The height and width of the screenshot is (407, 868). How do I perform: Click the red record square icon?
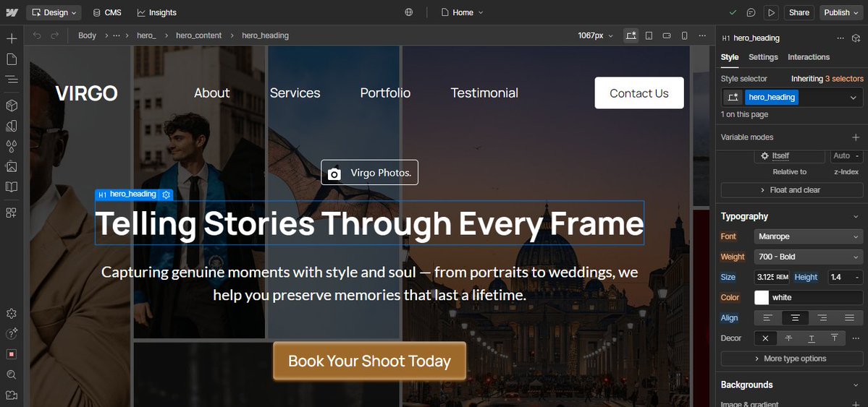[x=12, y=354]
